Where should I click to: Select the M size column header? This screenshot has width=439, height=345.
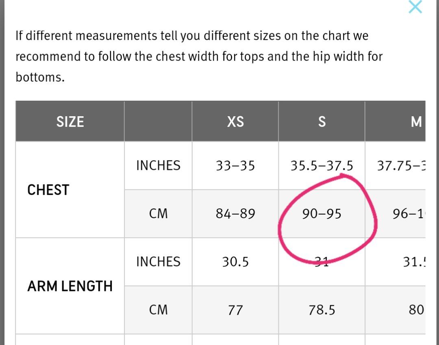click(416, 122)
